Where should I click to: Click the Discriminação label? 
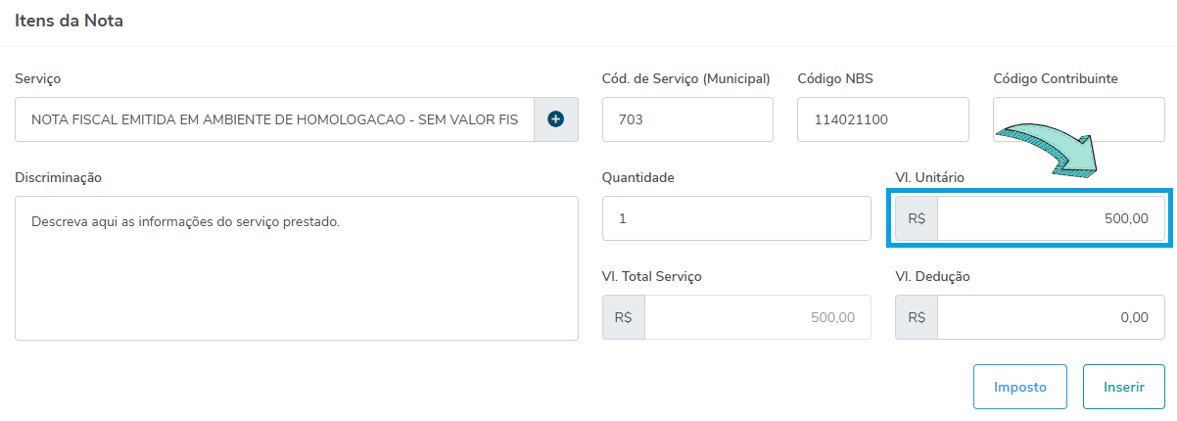point(59,177)
